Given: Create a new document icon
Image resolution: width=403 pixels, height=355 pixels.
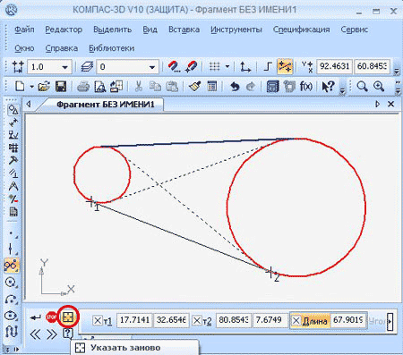Looking at the screenshot, I should click(20, 87).
